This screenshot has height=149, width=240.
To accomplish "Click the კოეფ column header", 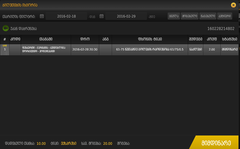I will click(212, 39).
